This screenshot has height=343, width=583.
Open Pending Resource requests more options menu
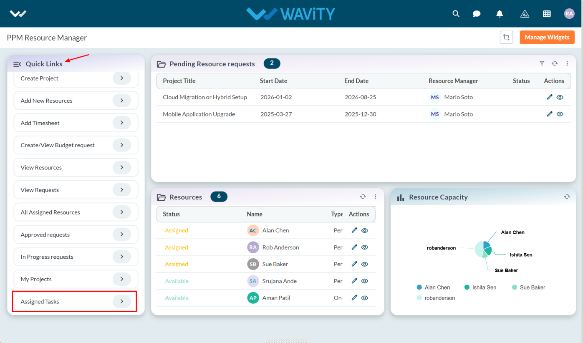pos(567,63)
